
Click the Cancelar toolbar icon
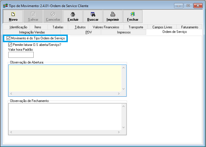point(53,14)
